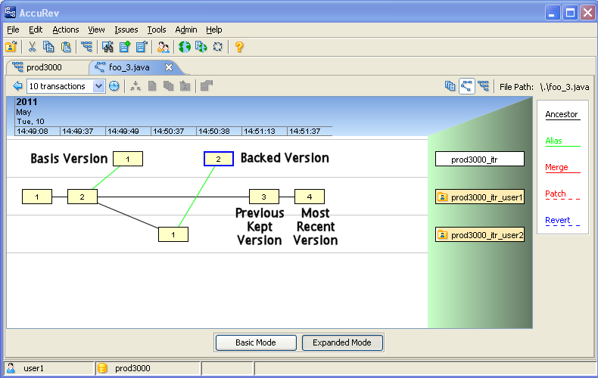Open the Actions menu
Viewport: 598px width, 378px height.
(66, 29)
